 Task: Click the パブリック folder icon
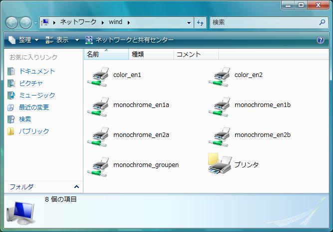10,131
